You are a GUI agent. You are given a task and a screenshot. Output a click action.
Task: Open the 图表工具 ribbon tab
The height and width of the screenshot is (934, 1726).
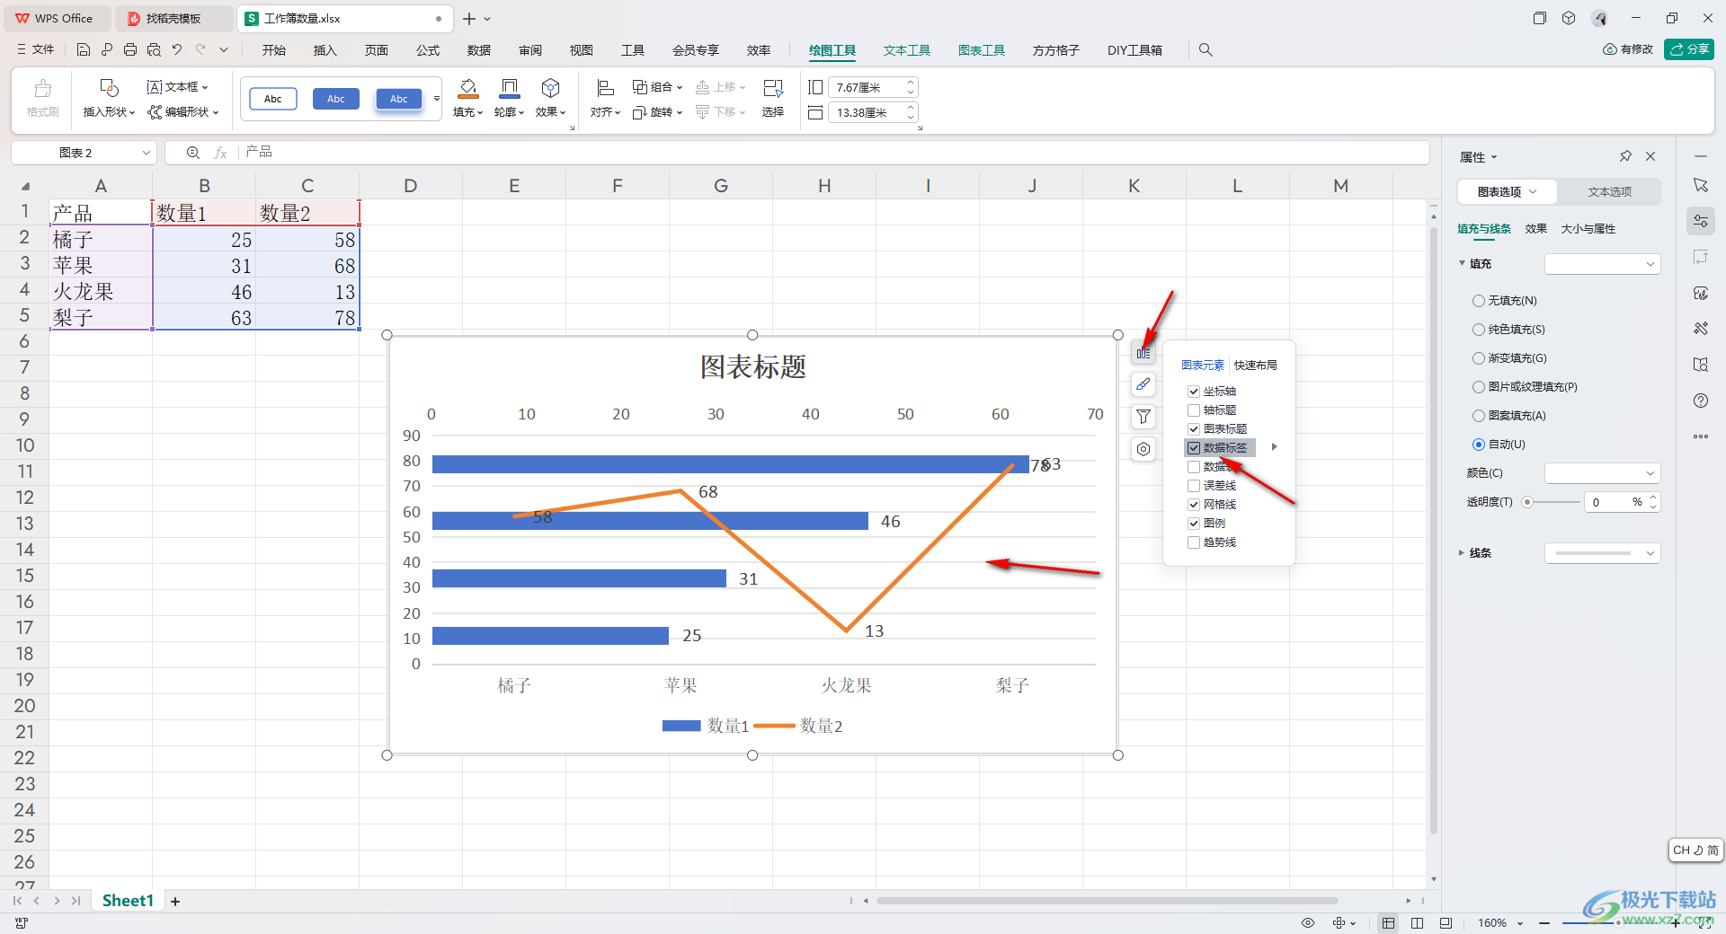point(981,50)
